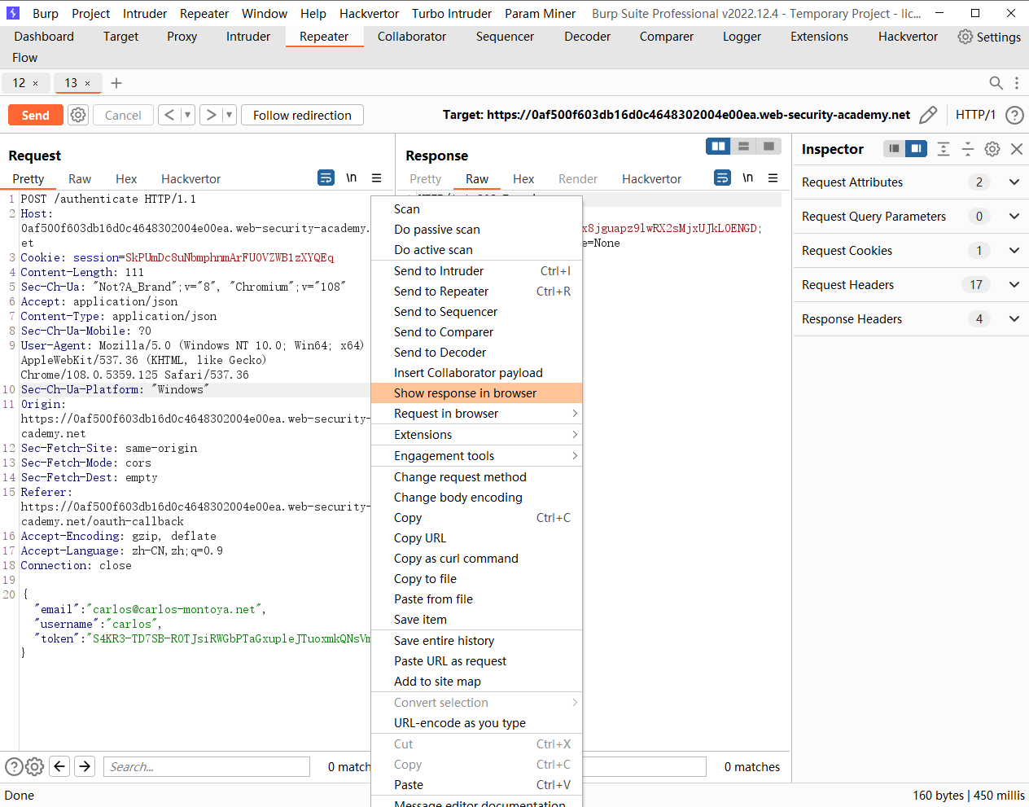Click the Follow redirection button

[302, 115]
